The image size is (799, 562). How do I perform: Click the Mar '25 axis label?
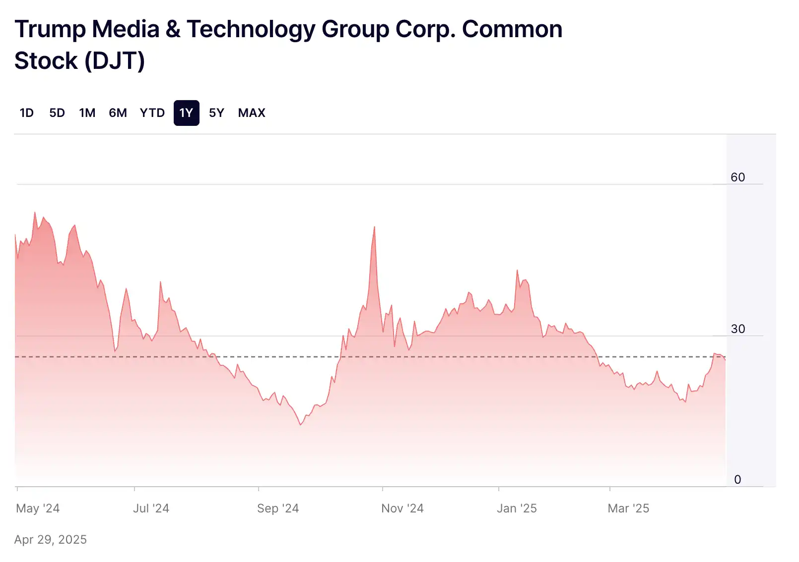(628, 508)
